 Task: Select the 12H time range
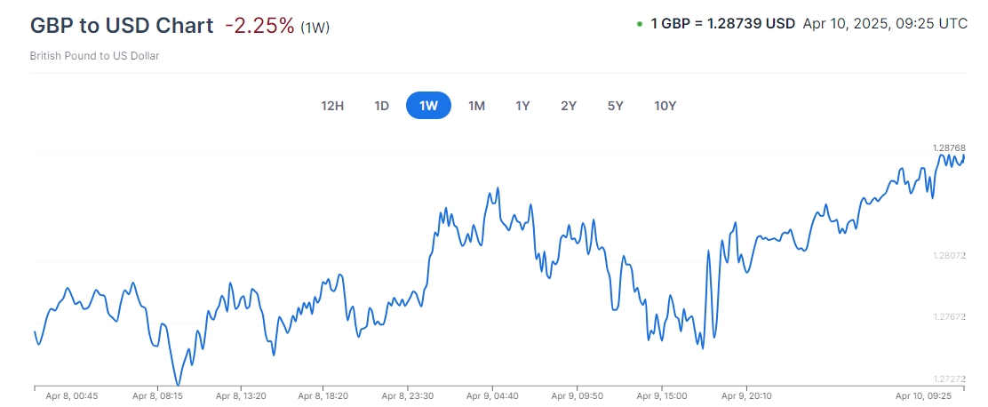(332, 106)
